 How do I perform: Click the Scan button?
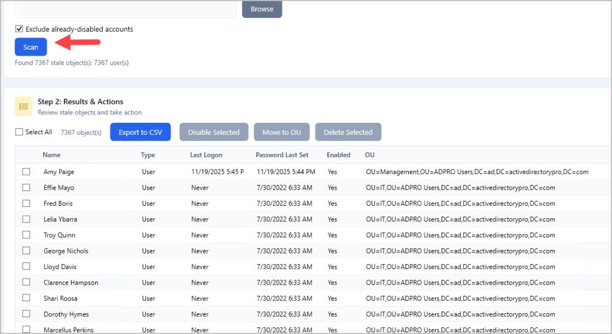(31, 47)
